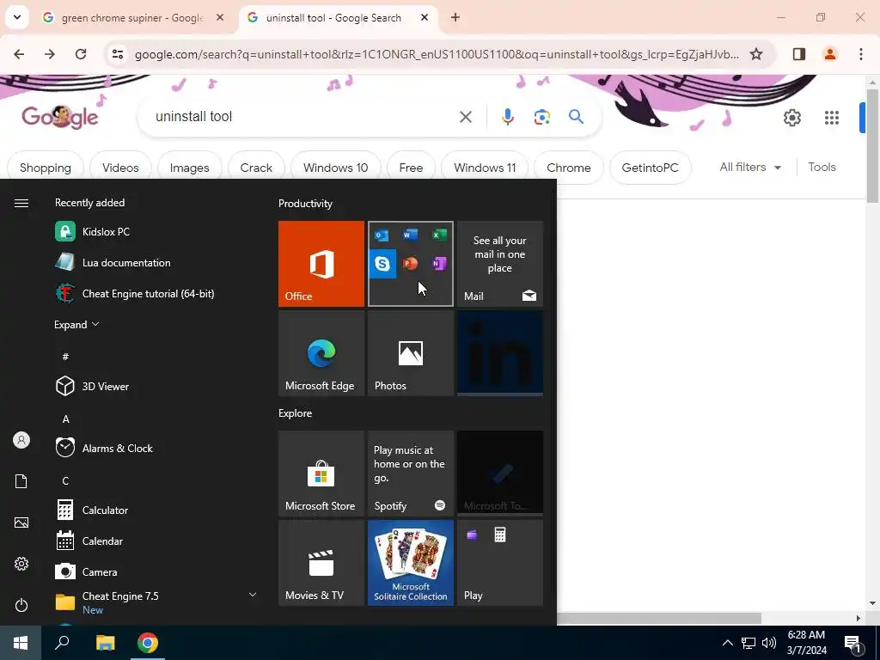Open File Explorer from taskbar

coord(105,643)
